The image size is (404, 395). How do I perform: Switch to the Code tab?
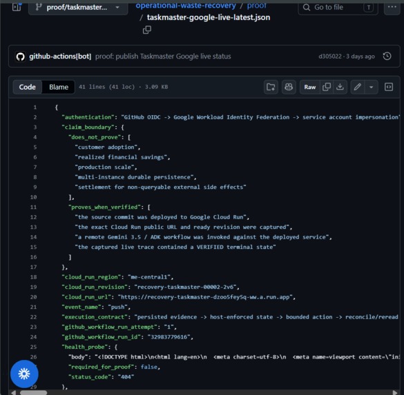[28, 87]
